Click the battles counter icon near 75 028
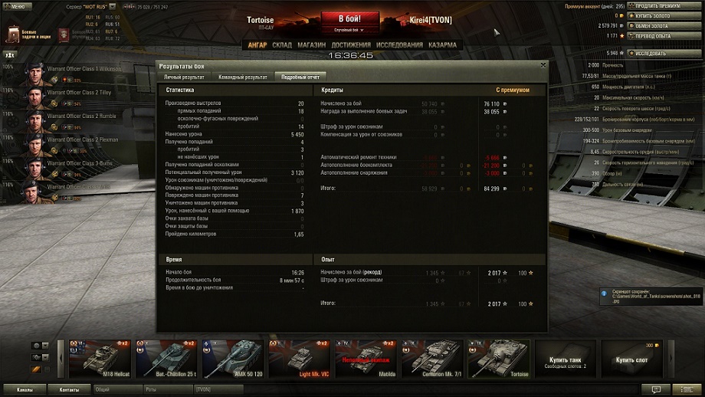 click(129, 7)
